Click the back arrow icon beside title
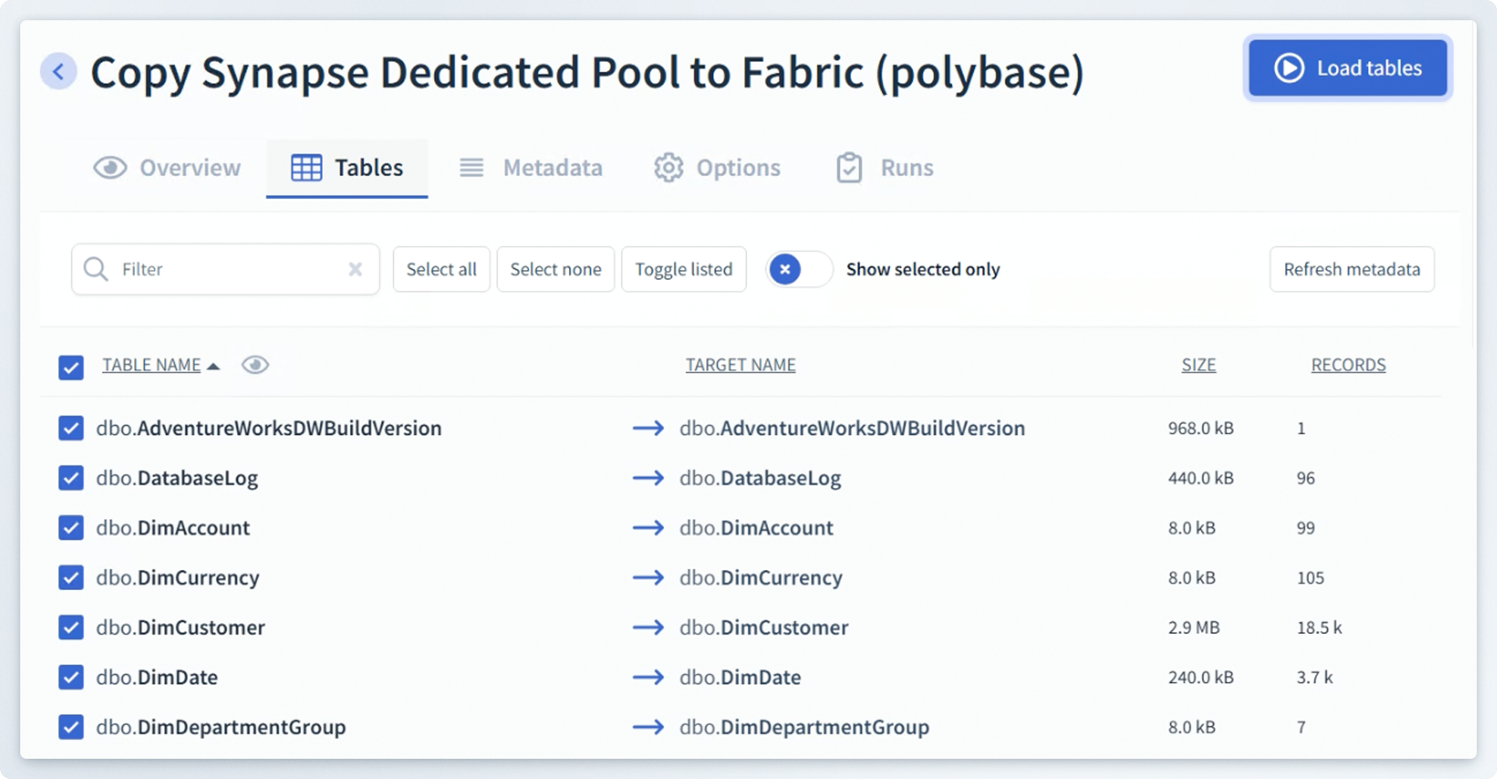Image resolution: width=1497 pixels, height=779 pixels. tap(58, 72)
